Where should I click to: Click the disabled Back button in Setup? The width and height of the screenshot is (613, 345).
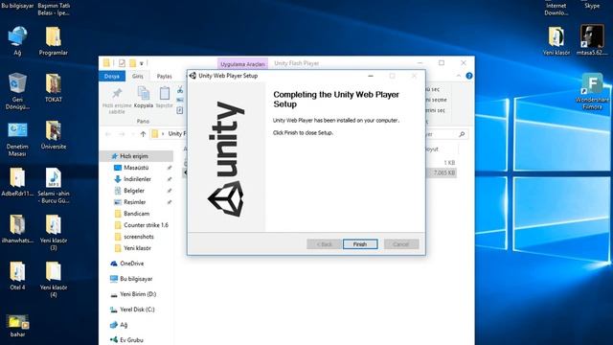pyautogui.click(x=324, y=244)
